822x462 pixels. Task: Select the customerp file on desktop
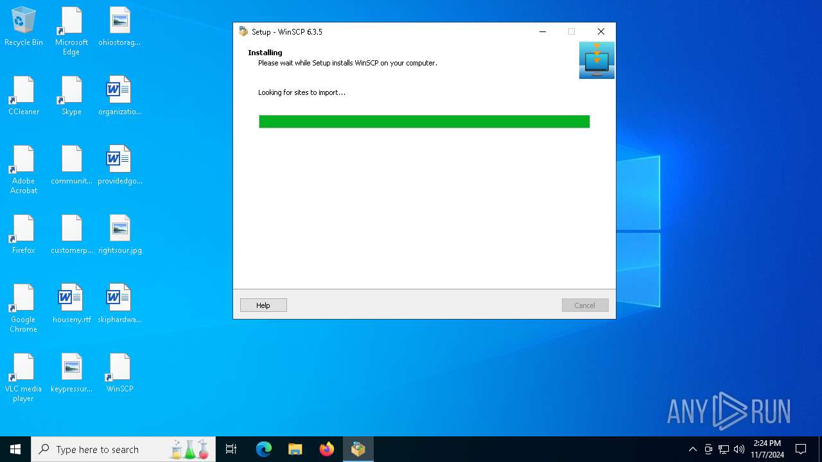(71, 235)
